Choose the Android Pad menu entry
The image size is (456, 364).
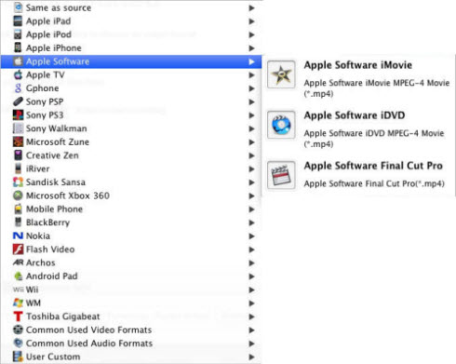131,276
